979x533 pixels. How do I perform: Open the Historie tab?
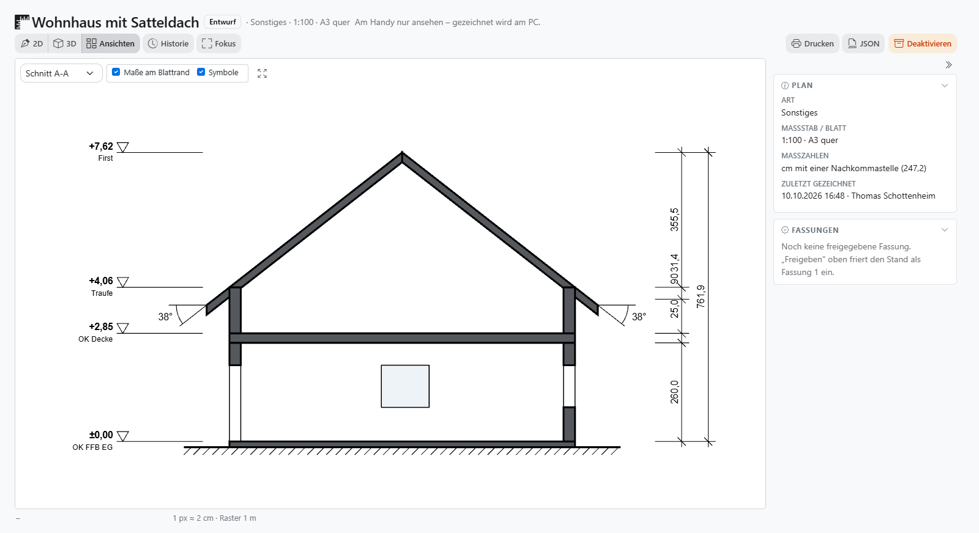[168, 43]
